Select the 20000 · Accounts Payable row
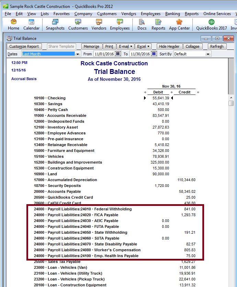Viewport: 237px width, 287px height. pos(115,192)
